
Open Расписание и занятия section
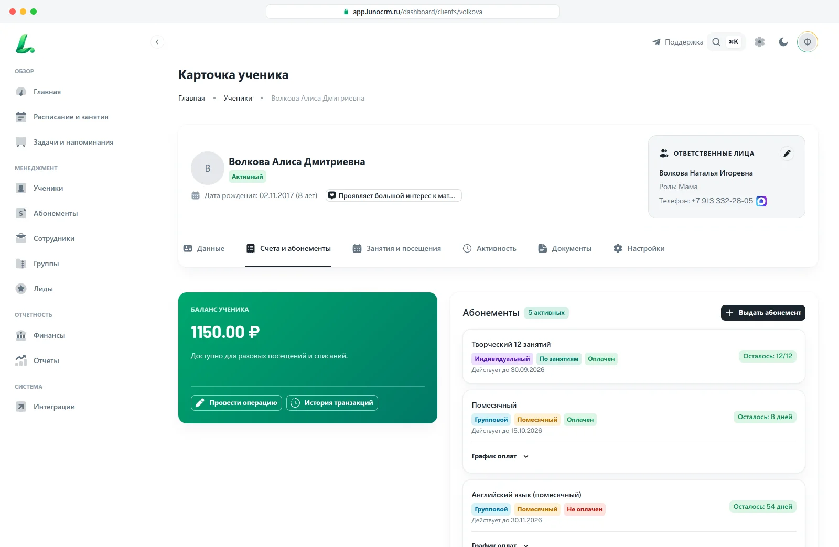coord(71,117)
